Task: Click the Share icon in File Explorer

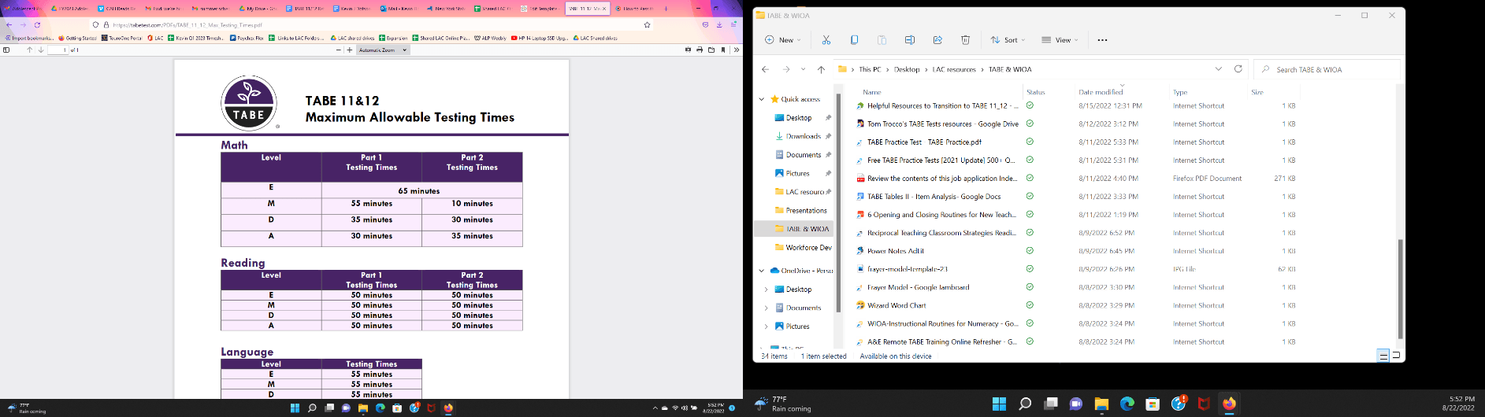Action: click(x=937, y=39)
